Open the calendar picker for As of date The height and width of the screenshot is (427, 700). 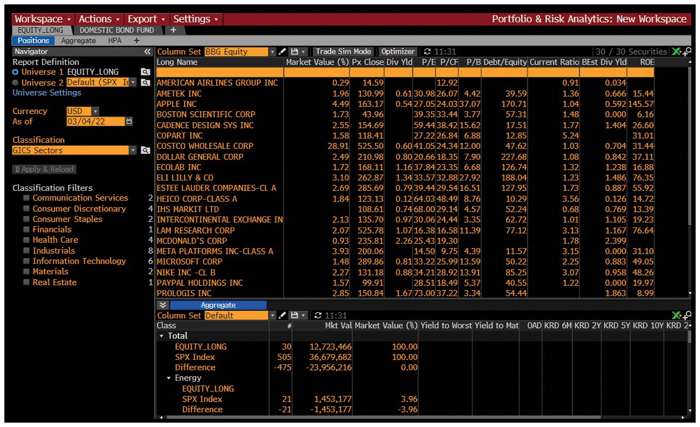coord(129,122)
